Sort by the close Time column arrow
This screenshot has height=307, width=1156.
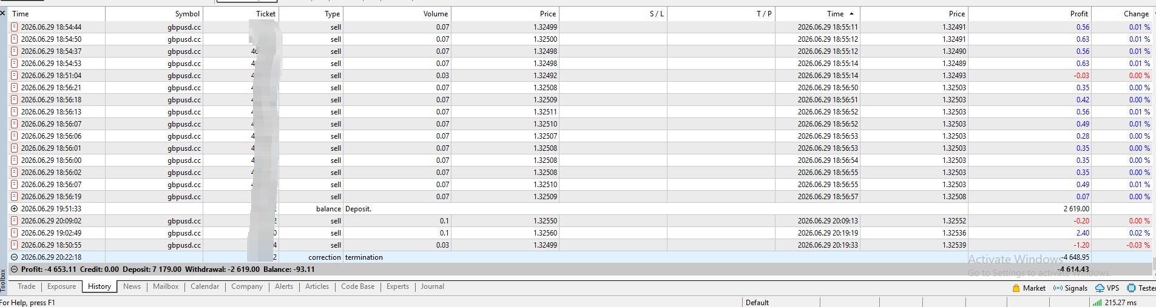click(851, 13)
